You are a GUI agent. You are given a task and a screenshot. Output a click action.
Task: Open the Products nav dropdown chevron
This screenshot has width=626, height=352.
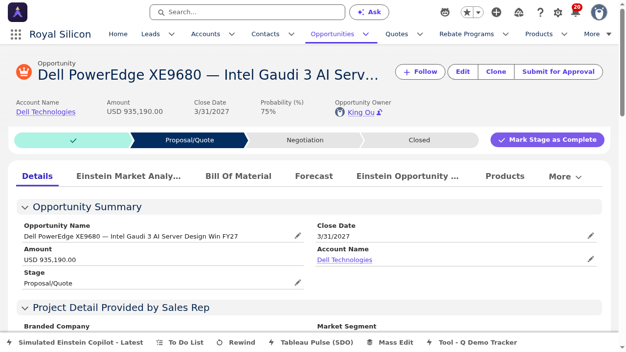pos(564,34)
